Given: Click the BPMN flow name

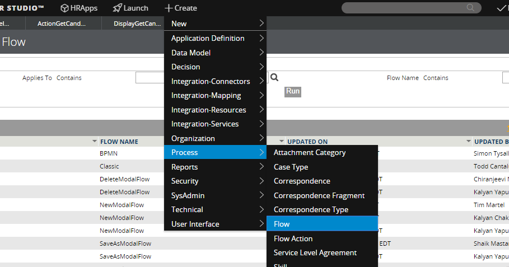Looking at the screenshot, I should [x=109, y=153].
